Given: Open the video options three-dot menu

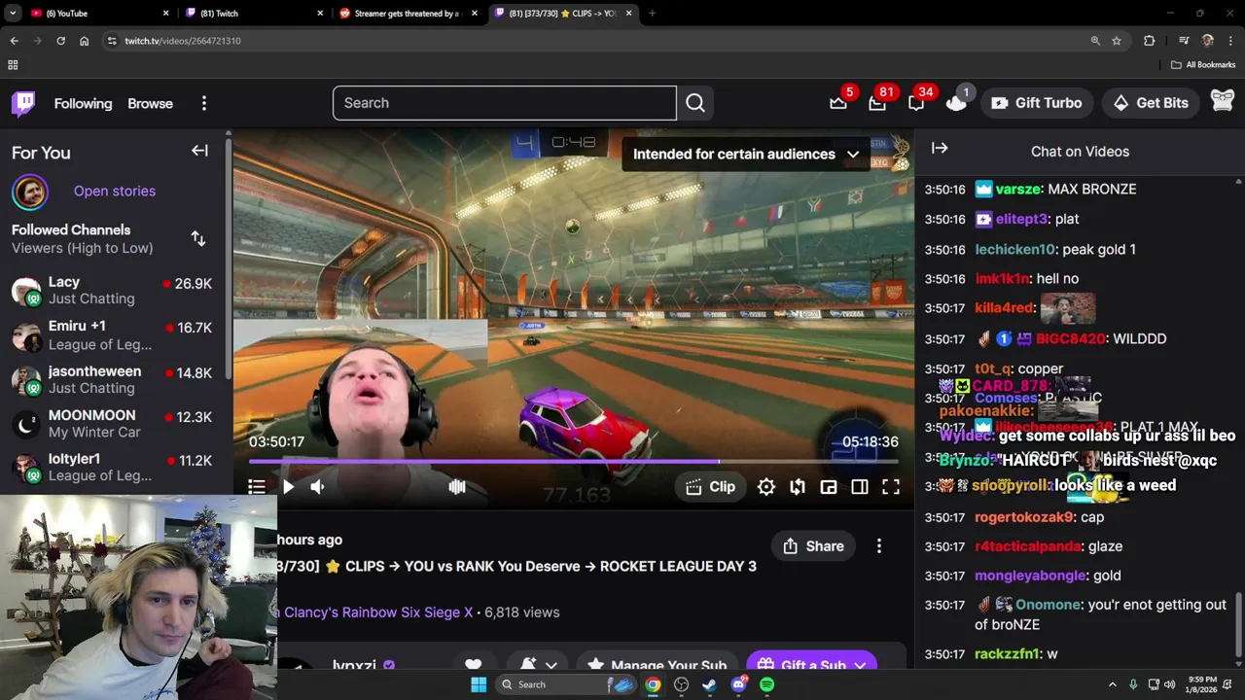Looking at the screenshot, I should (879, 546).
